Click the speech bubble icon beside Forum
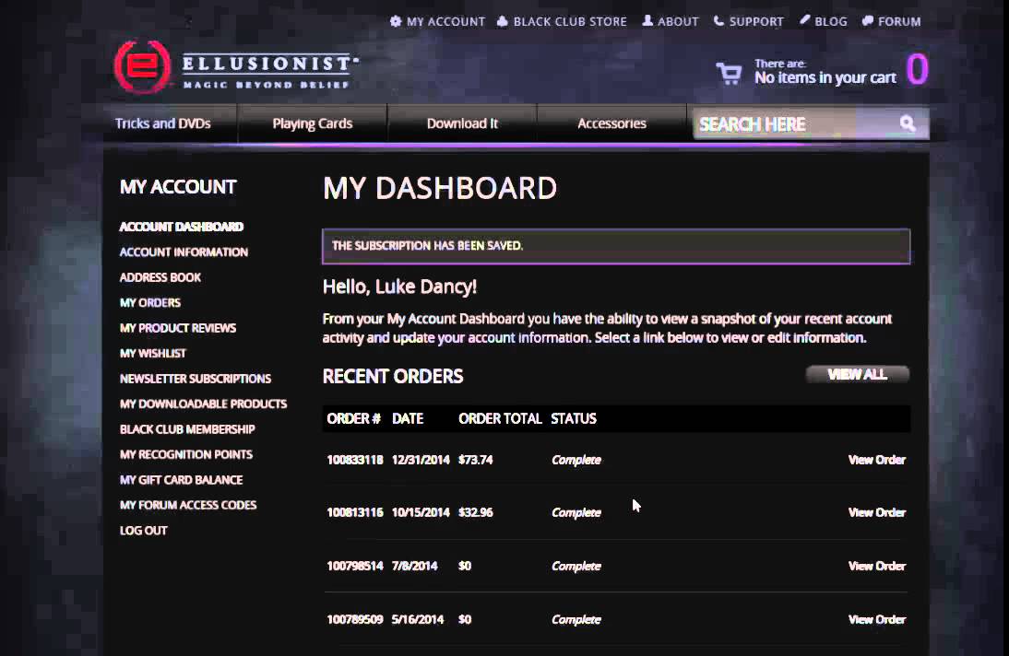The width and height of the screenshot is (1009, 656). point(868,21)
